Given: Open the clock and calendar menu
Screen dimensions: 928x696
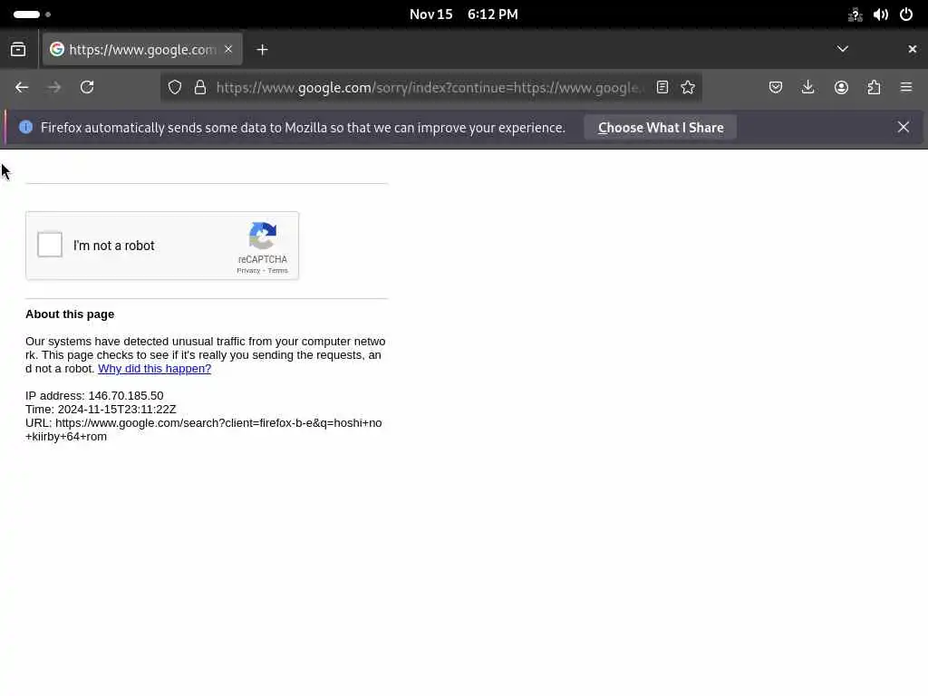Looking at the screenshot, I should pos(463,14).
